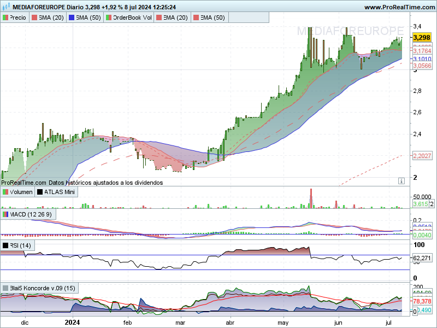
Task: Click the dic label on time axis
Action: (x=25, y=323)
